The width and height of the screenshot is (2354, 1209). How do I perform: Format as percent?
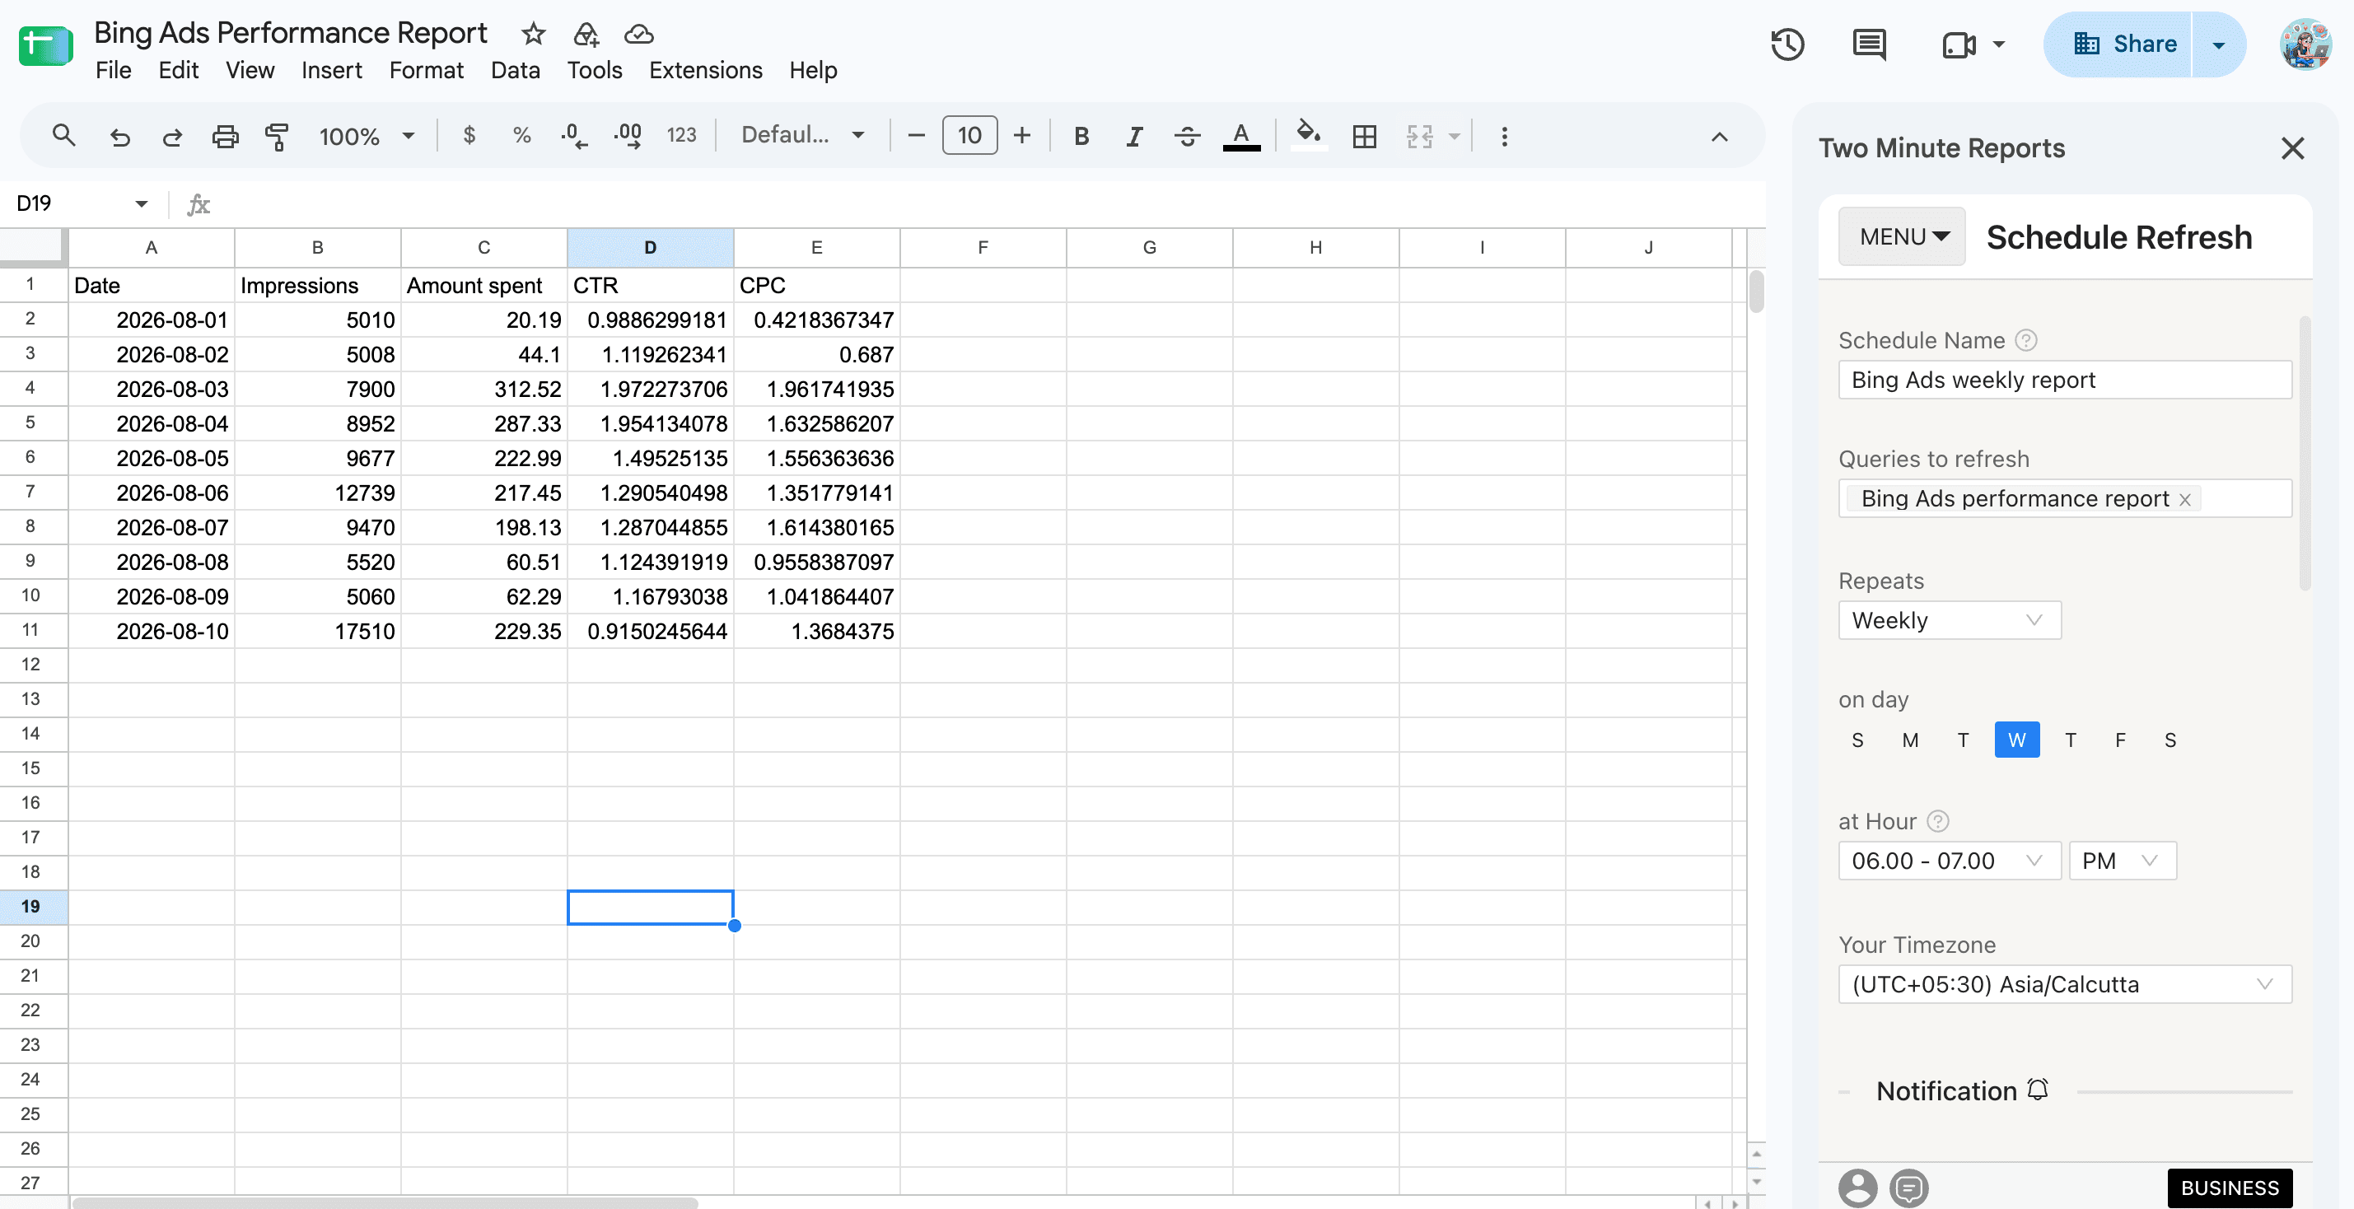click(x=522, y=135)
